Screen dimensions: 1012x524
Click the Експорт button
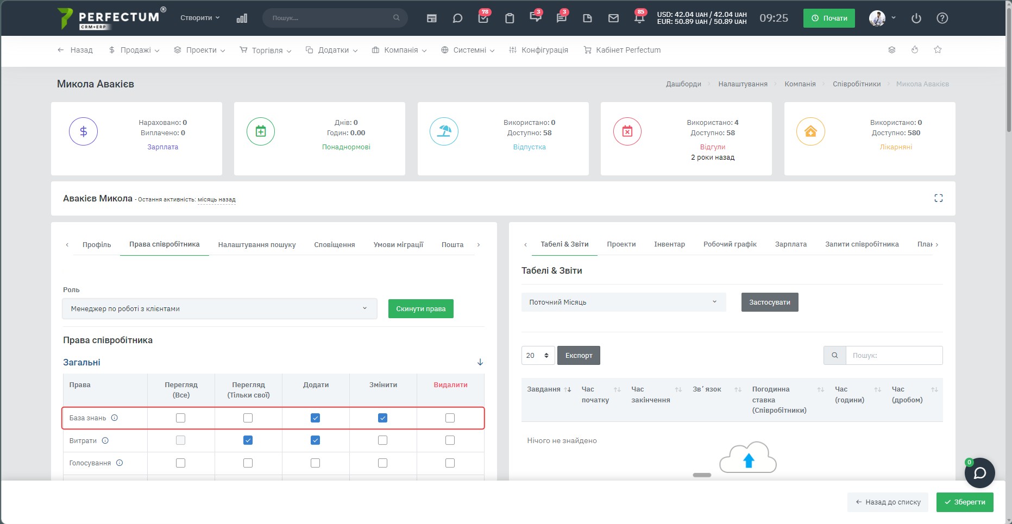point(579,355)
